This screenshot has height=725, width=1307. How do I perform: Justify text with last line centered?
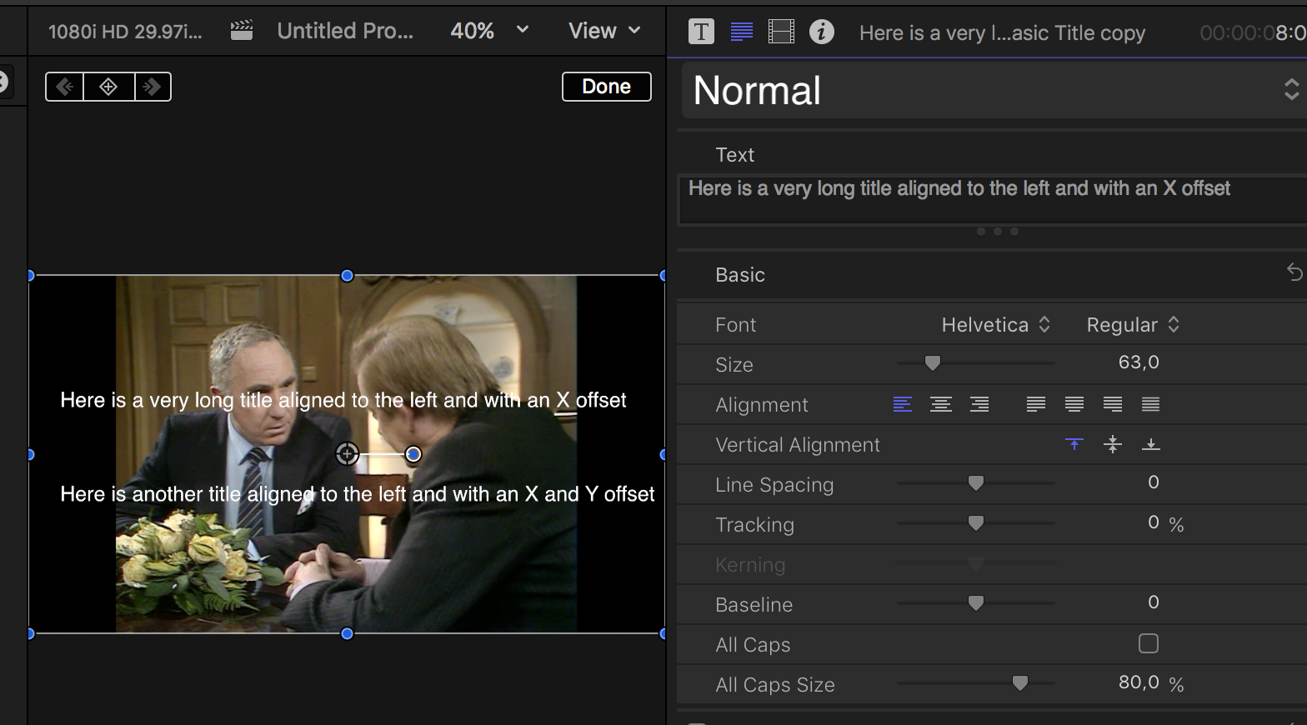(x=1074, y=404)
